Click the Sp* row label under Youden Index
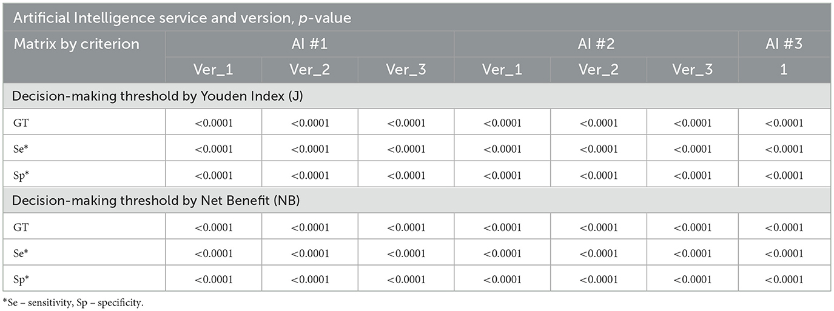834x311 pixels. 22,175
